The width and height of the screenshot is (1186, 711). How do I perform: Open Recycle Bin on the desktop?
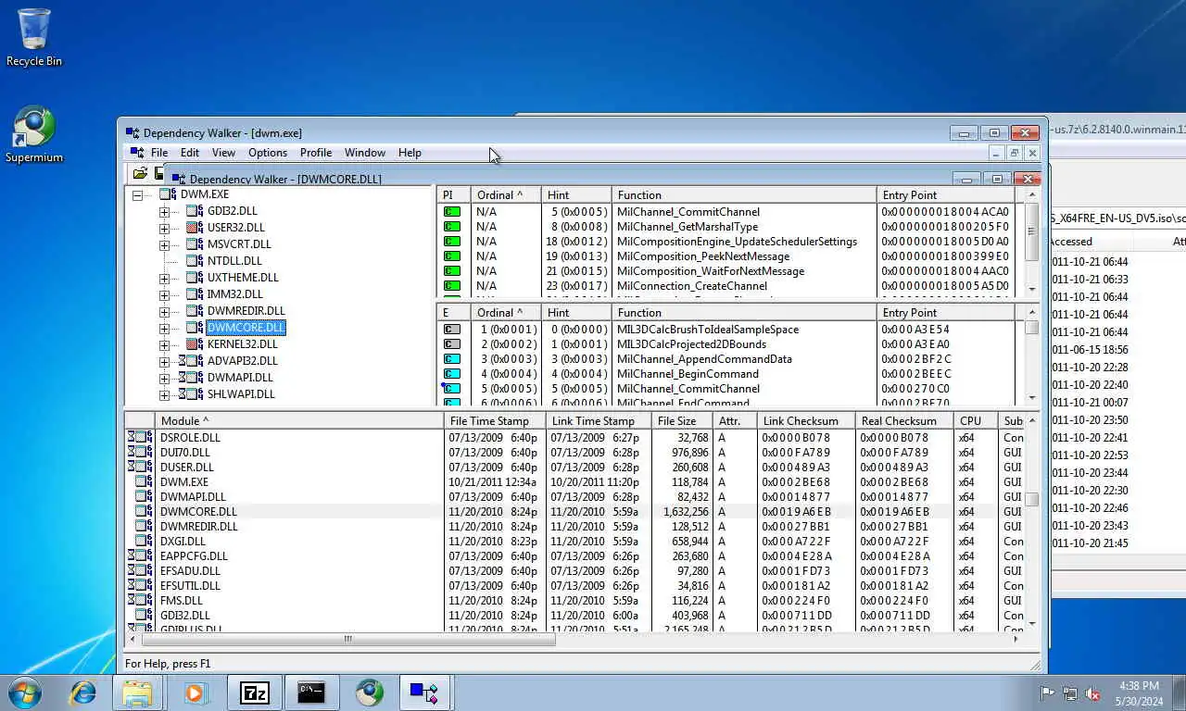[x=34, y=38]
